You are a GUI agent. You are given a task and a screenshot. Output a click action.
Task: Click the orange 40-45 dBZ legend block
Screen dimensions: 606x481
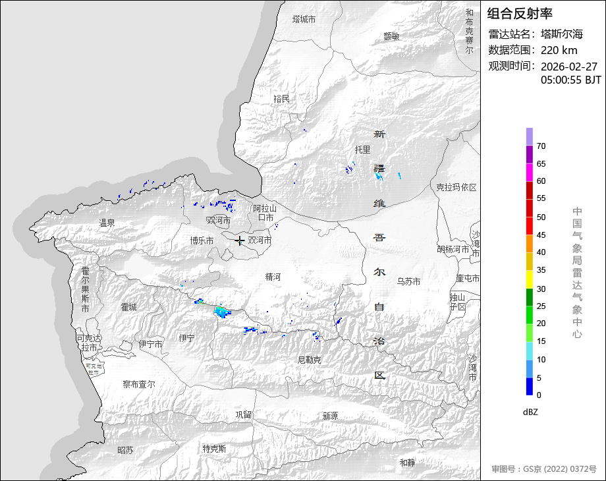tap(530, 244)
